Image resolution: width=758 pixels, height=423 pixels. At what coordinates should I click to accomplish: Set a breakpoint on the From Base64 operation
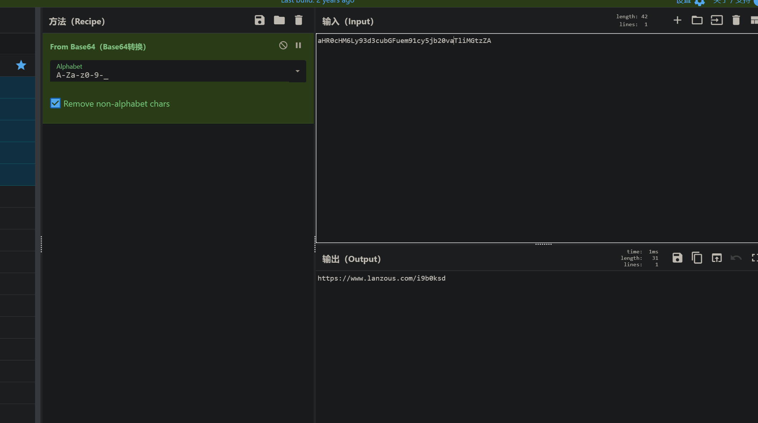(x=298, y=45)
